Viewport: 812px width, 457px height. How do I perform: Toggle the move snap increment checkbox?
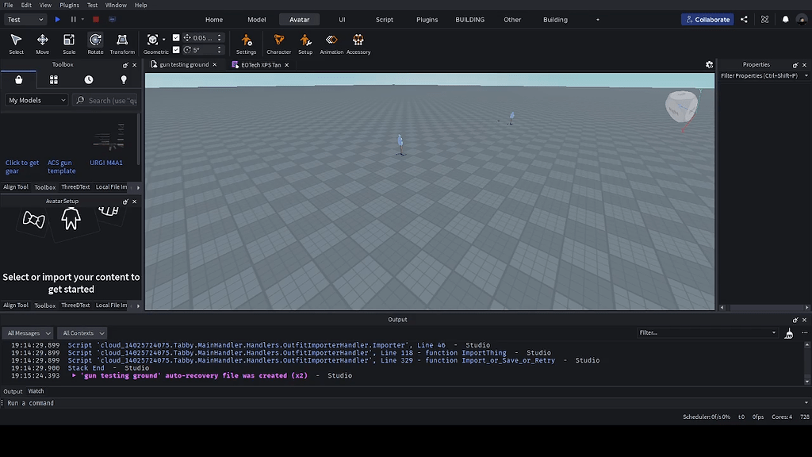(176, 38)
